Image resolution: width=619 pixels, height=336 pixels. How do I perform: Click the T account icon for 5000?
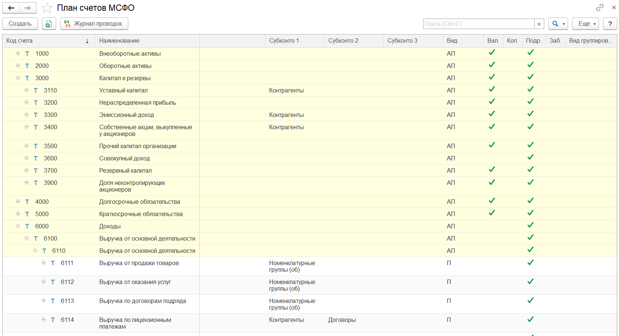click(x=27, y=214)
